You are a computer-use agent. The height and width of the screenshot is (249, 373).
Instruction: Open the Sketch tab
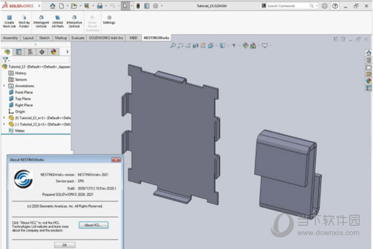click(44, 38)
